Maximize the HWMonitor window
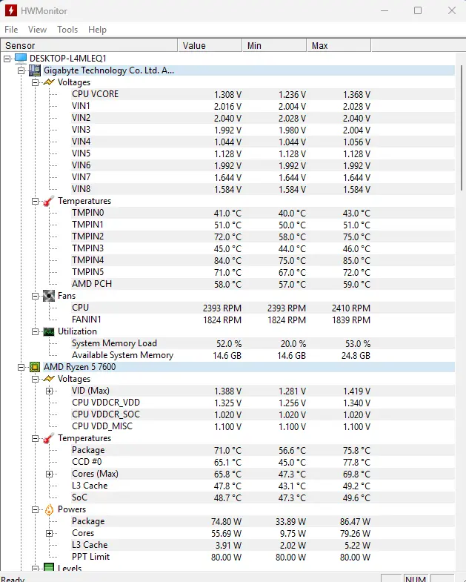The width and height of the screenshot is (466, 582). (418, 10)
